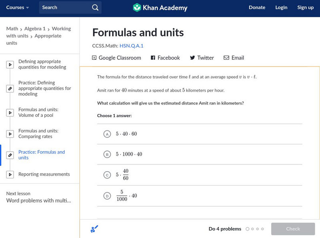Open Practice: Defining appropriate quantities pencil icon

point(10,88)
